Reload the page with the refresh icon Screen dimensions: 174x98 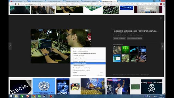(x=15, y=4)
